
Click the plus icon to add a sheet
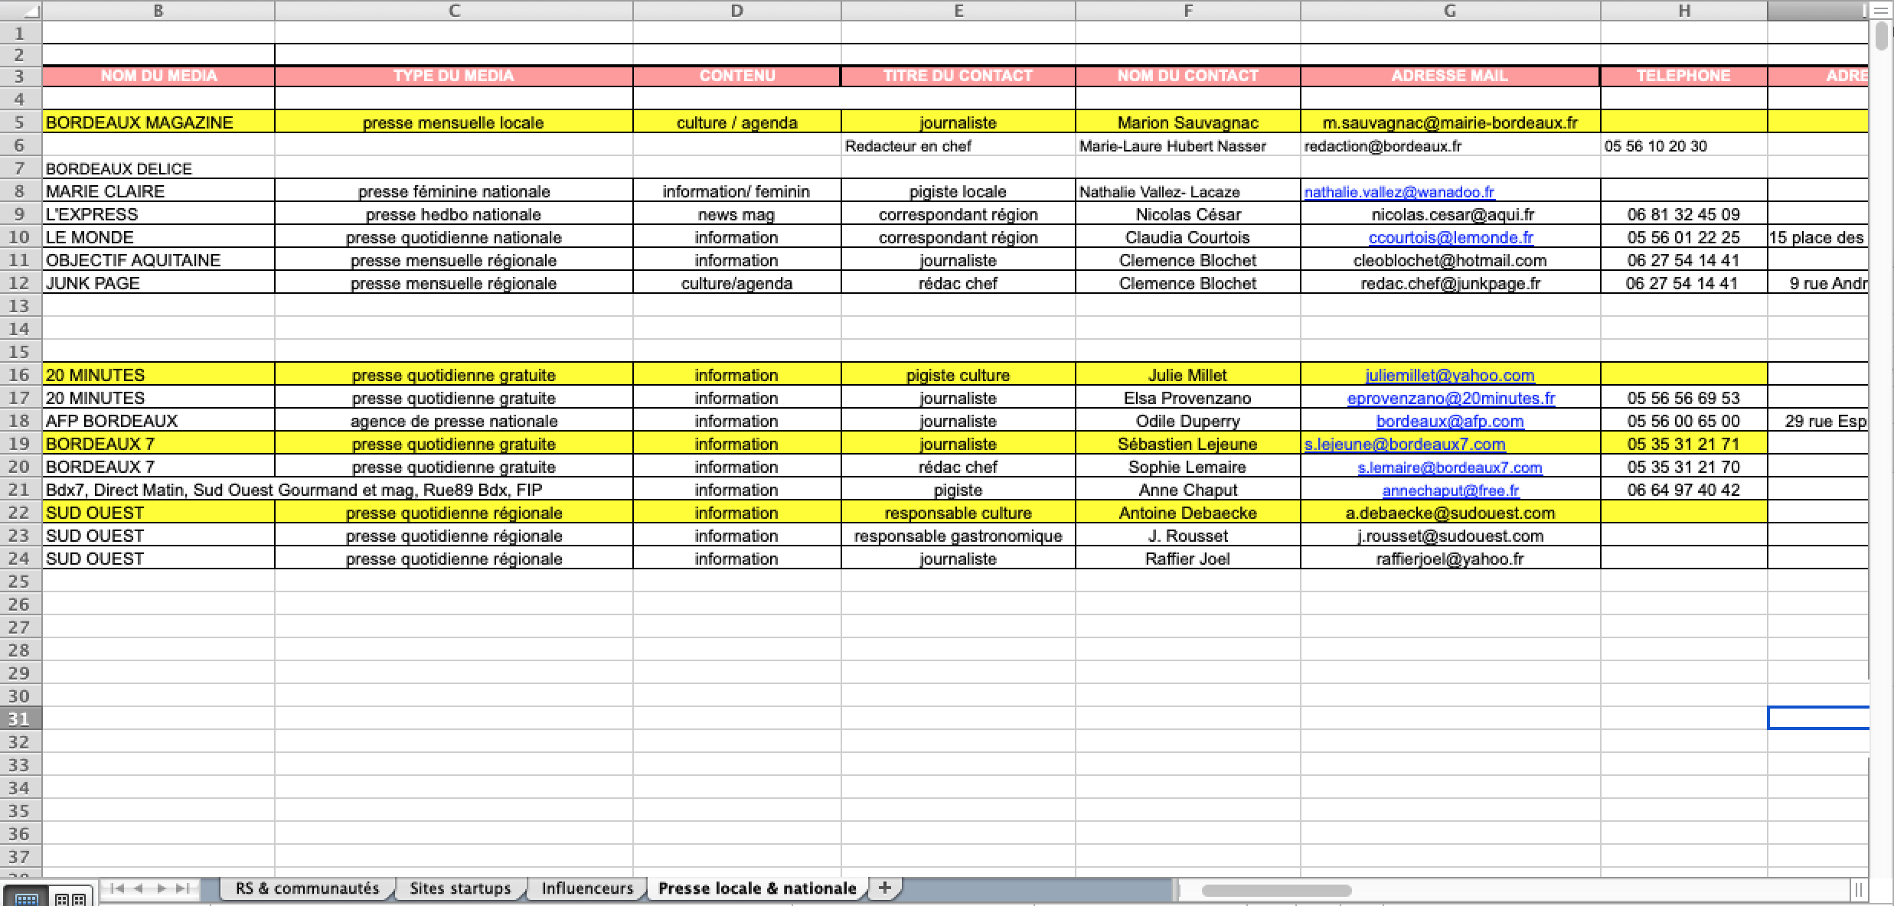(886, 888)
